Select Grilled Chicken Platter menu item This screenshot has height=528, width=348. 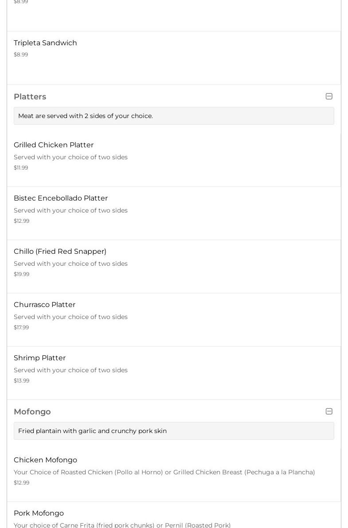tap(54, 145)
